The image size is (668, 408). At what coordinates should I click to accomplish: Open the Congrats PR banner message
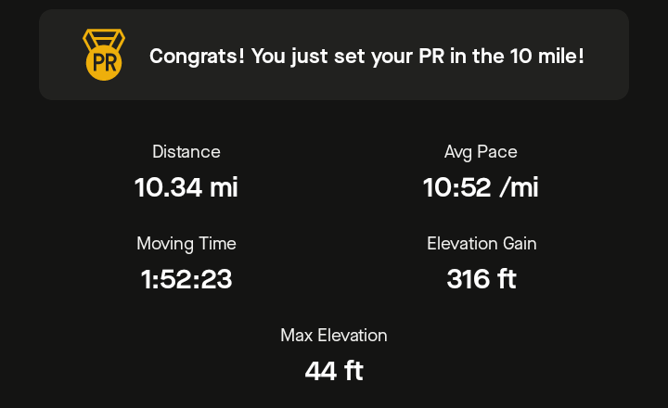pos(334,55)
